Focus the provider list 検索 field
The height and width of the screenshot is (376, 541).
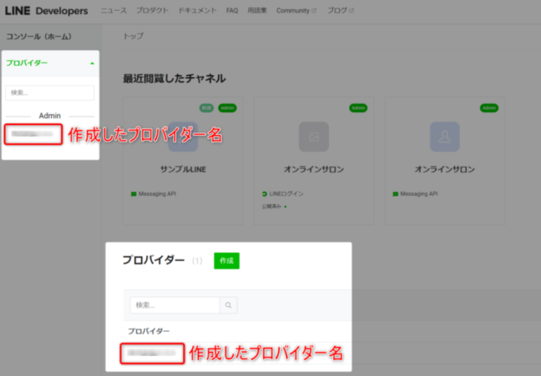[x=175, y=305]
